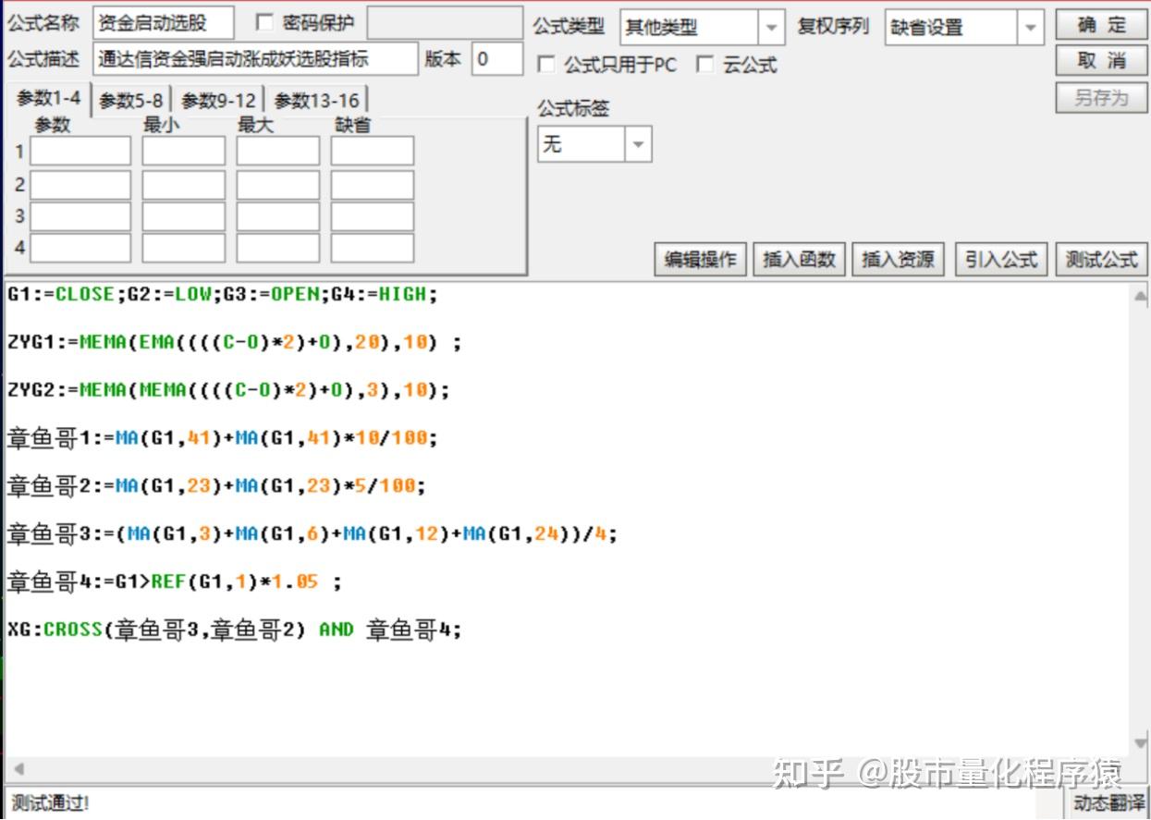Image resolution: width=1151 pixels, height=820 pixels.
Task: Click the editor scrollbar up arrow
Action: click(1140, 296)
